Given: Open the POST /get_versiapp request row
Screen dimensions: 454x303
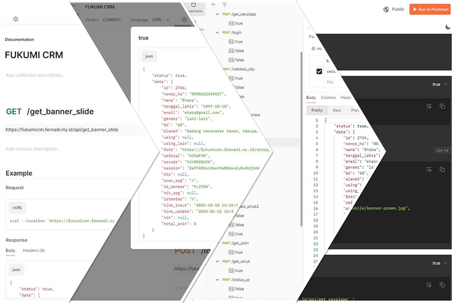Looking at the screenshot, I should 239,14.
